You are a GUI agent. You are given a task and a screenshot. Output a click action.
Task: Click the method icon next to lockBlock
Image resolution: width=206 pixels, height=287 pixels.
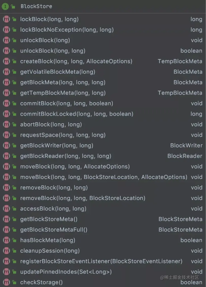click(x=6, y=19)
